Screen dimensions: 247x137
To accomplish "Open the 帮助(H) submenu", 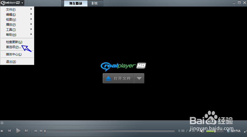I will point(17,35).
